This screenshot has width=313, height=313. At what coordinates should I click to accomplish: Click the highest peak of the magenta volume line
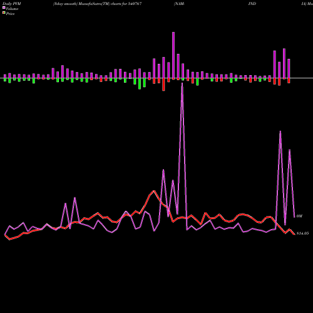click(x=182, y=83)
